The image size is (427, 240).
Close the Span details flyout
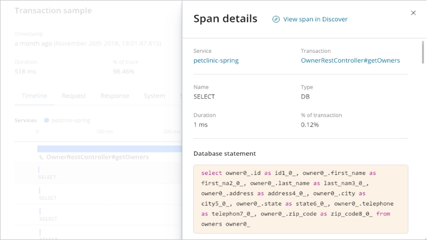click(413, 13)
